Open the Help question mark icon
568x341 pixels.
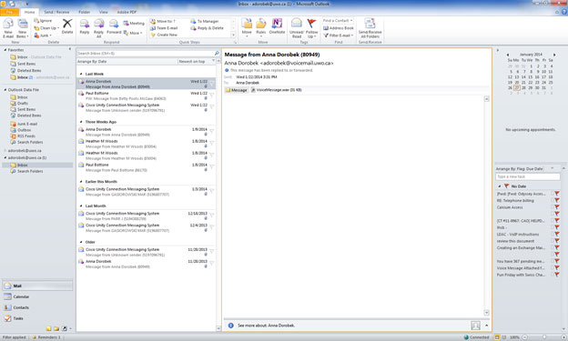point(564,12)
